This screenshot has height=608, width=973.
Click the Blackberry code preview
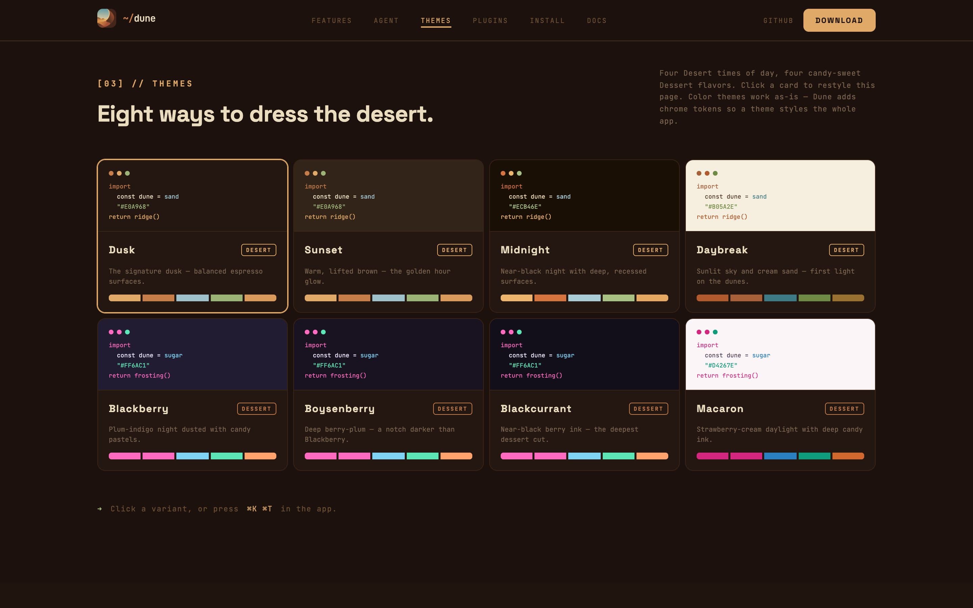point(193,354)
